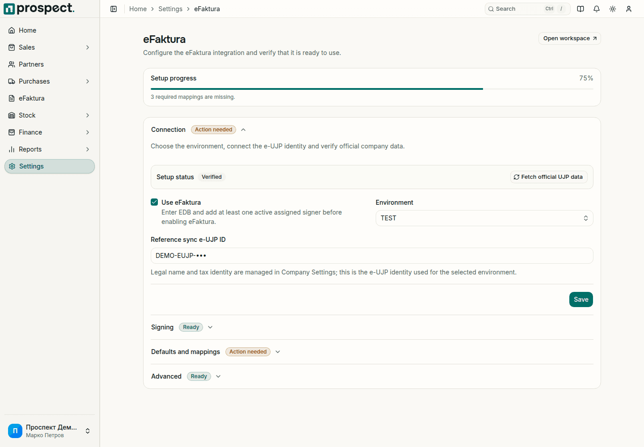Expand the Finance submenu chevron
Screen dimensions: 644x447
tap(88, 132)
